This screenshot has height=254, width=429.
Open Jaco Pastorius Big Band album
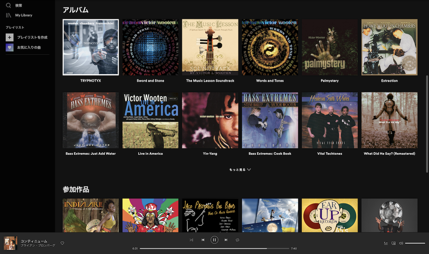[x=210, y=215]
